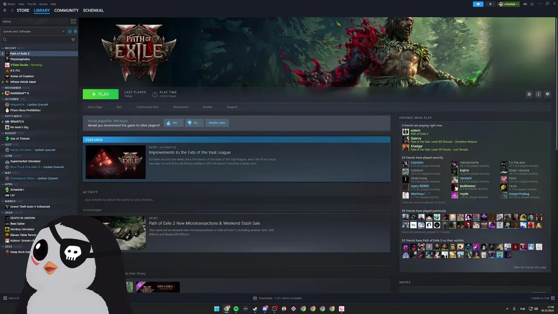
Task: Open the announcements megaphone button
Action: tap(478, 4)
